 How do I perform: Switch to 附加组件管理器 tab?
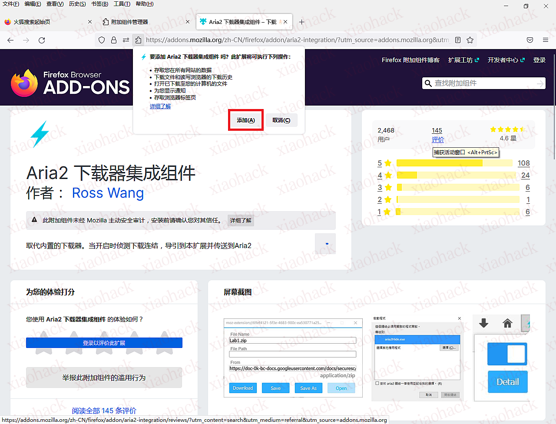coord(146,22)
